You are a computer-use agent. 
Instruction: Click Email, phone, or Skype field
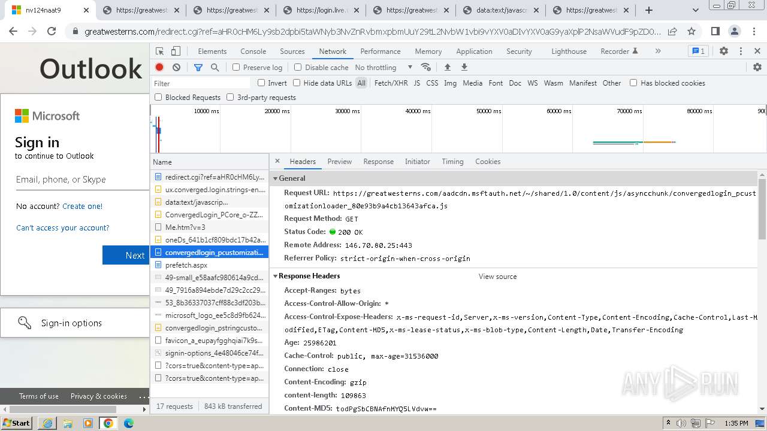tap(82, 180)
